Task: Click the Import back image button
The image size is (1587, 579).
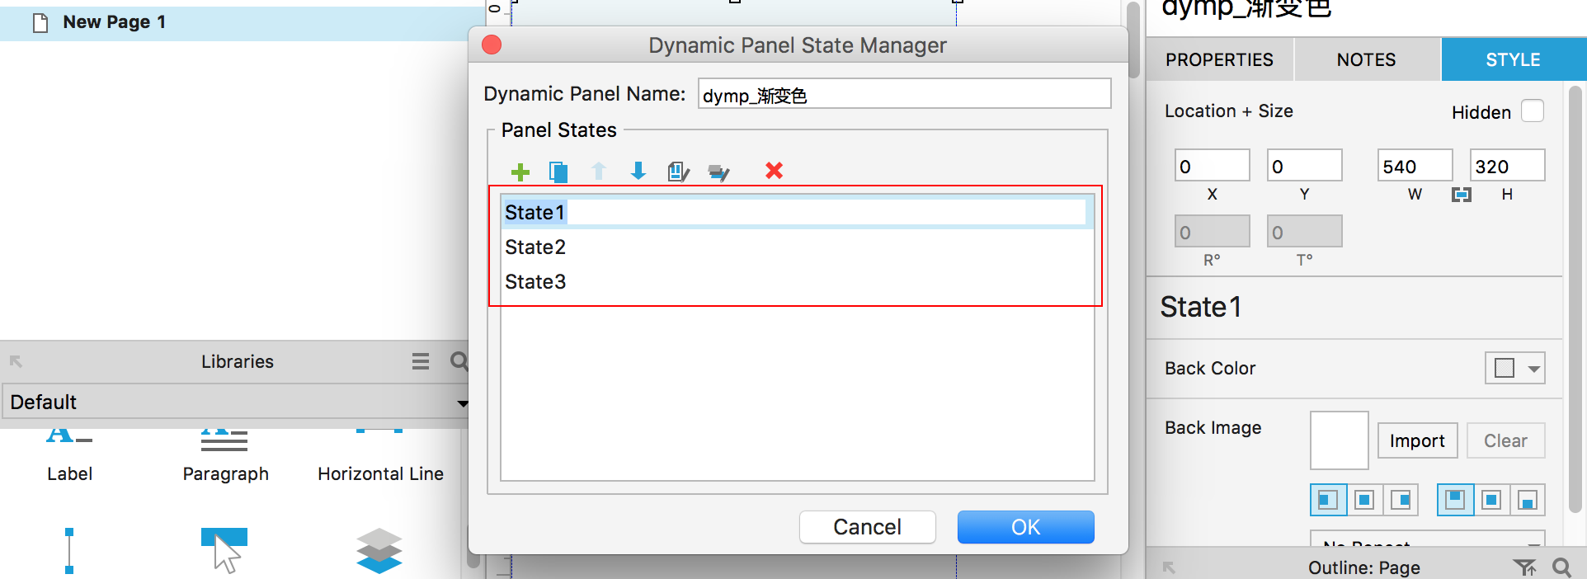Action: pyautogui.click(x=1416, y=441)
